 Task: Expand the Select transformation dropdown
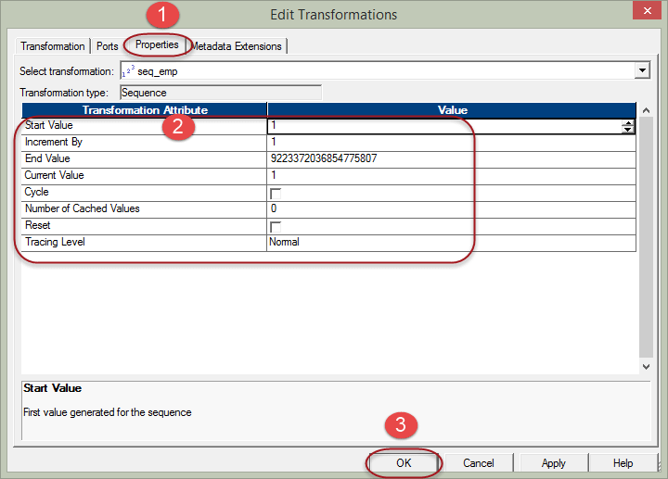click(641, 70)
